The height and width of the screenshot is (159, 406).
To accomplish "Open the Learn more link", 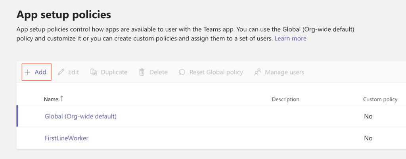I will coord(290,38).
